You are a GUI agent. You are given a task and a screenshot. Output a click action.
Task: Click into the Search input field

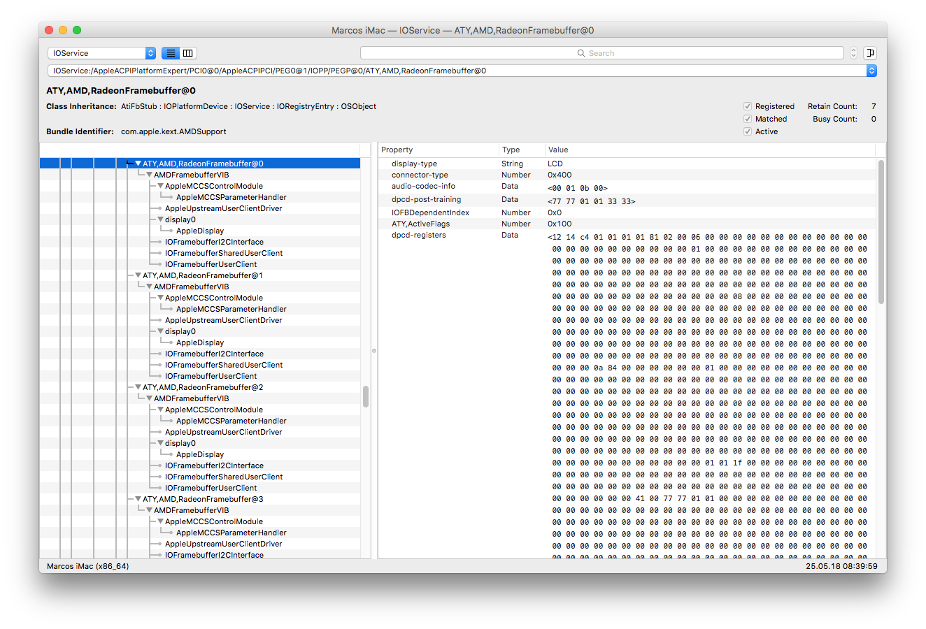pyautogui.click(x=602, y=53)
